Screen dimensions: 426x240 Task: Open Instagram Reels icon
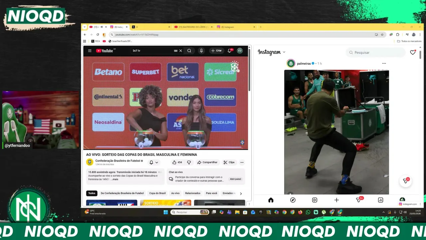[x=315, y=200]
